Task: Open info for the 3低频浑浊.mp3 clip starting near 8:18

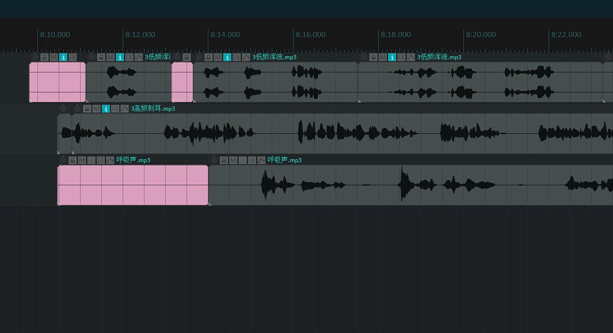Action: (x=392, y=57)
